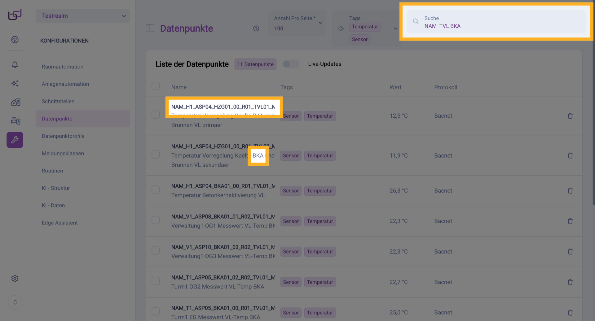Screen dimensions: 595x321
Task: Click the help question mark next to Datenpunkte
Action: coord(256,28)
